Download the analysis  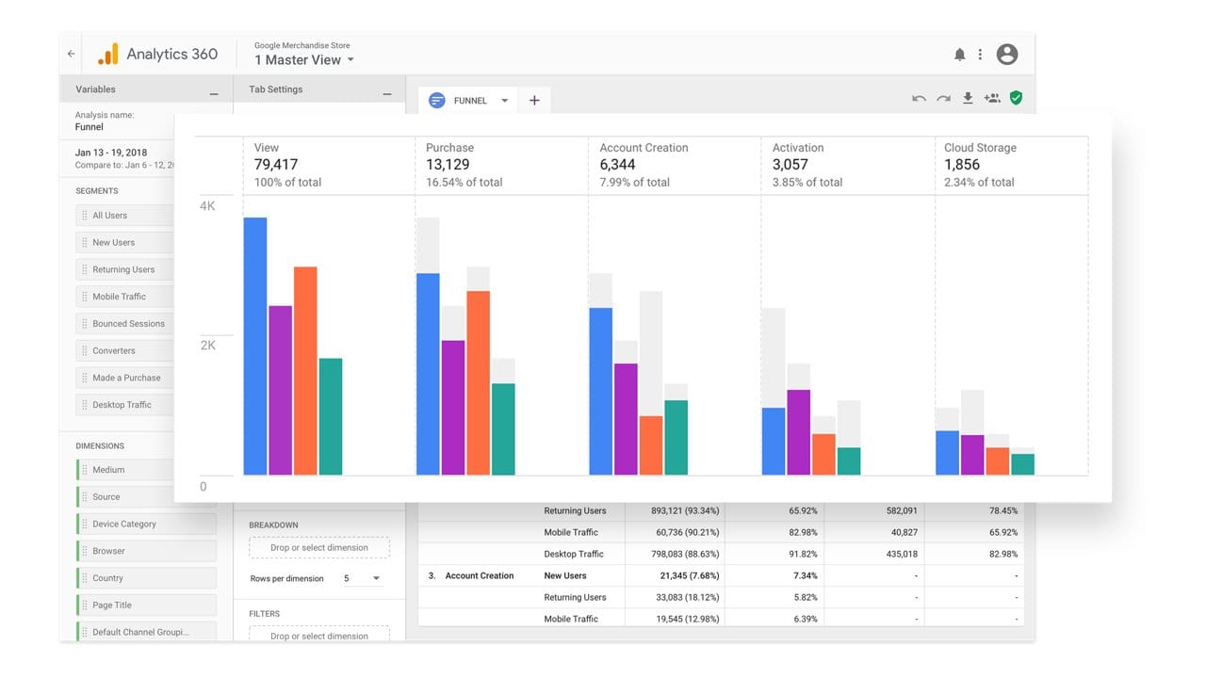[x=968, y=98]
